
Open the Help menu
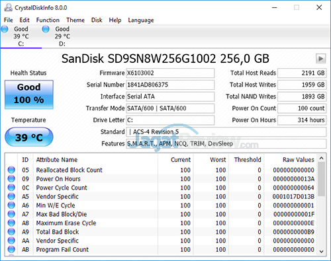click(x=115, y=20)
